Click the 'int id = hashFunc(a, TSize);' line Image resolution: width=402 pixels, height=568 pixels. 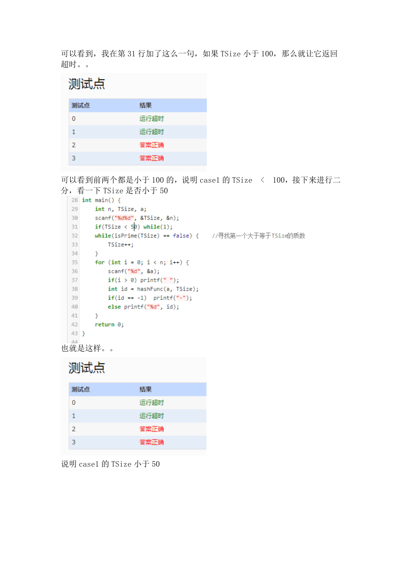point(153,289)
